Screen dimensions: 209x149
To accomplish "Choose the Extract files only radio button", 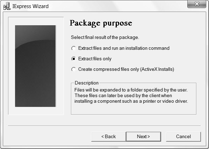I will pos(74,59).
